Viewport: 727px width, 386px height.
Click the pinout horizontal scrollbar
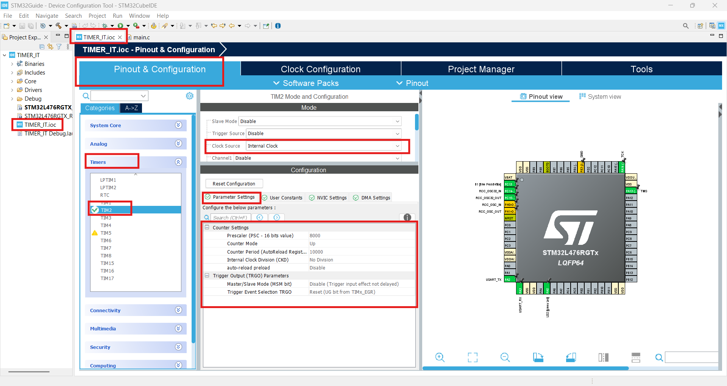526,368
